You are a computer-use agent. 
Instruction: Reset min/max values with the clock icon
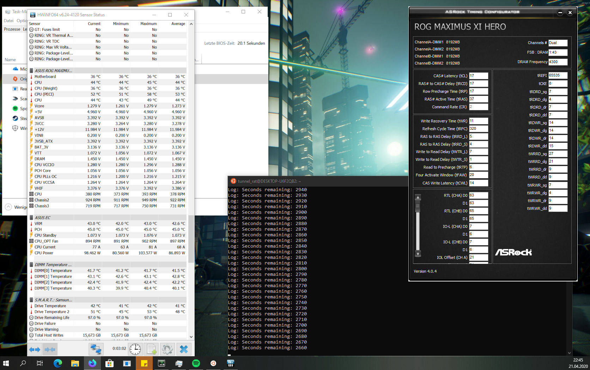tap(135, 349)
